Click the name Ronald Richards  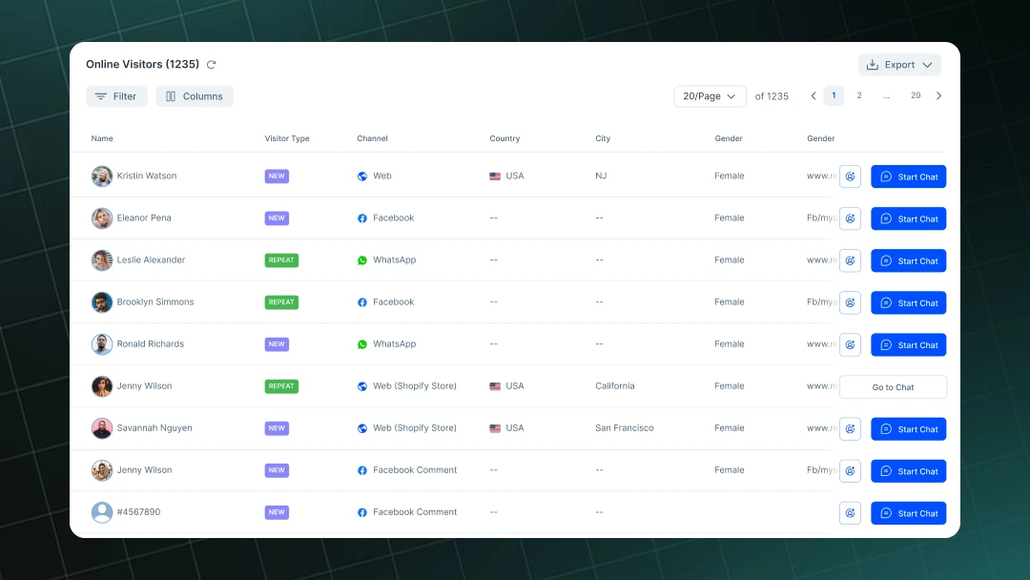[x=151, y=344]
